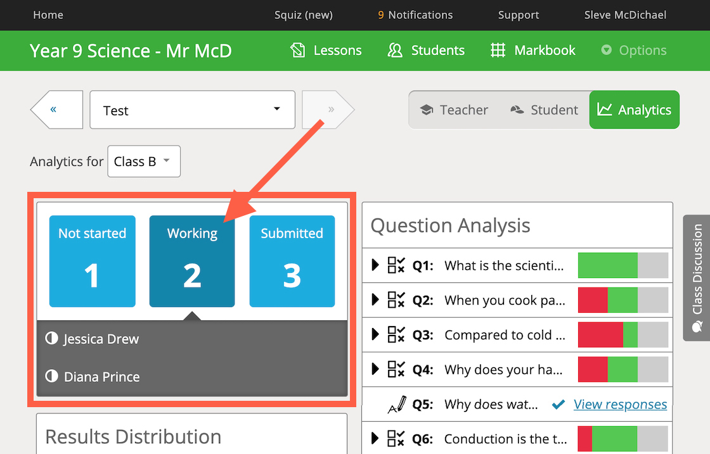Click question text "Why does wat..."
The height and width of the screenshot is (454, 710).
click(x=491, y=404)
